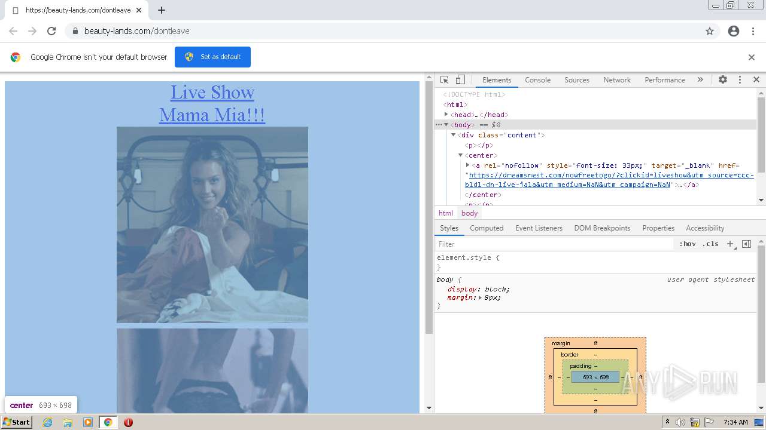This screenshot has height=430, width=766.
Task: Reload the current page
Action: coord(51,31)
